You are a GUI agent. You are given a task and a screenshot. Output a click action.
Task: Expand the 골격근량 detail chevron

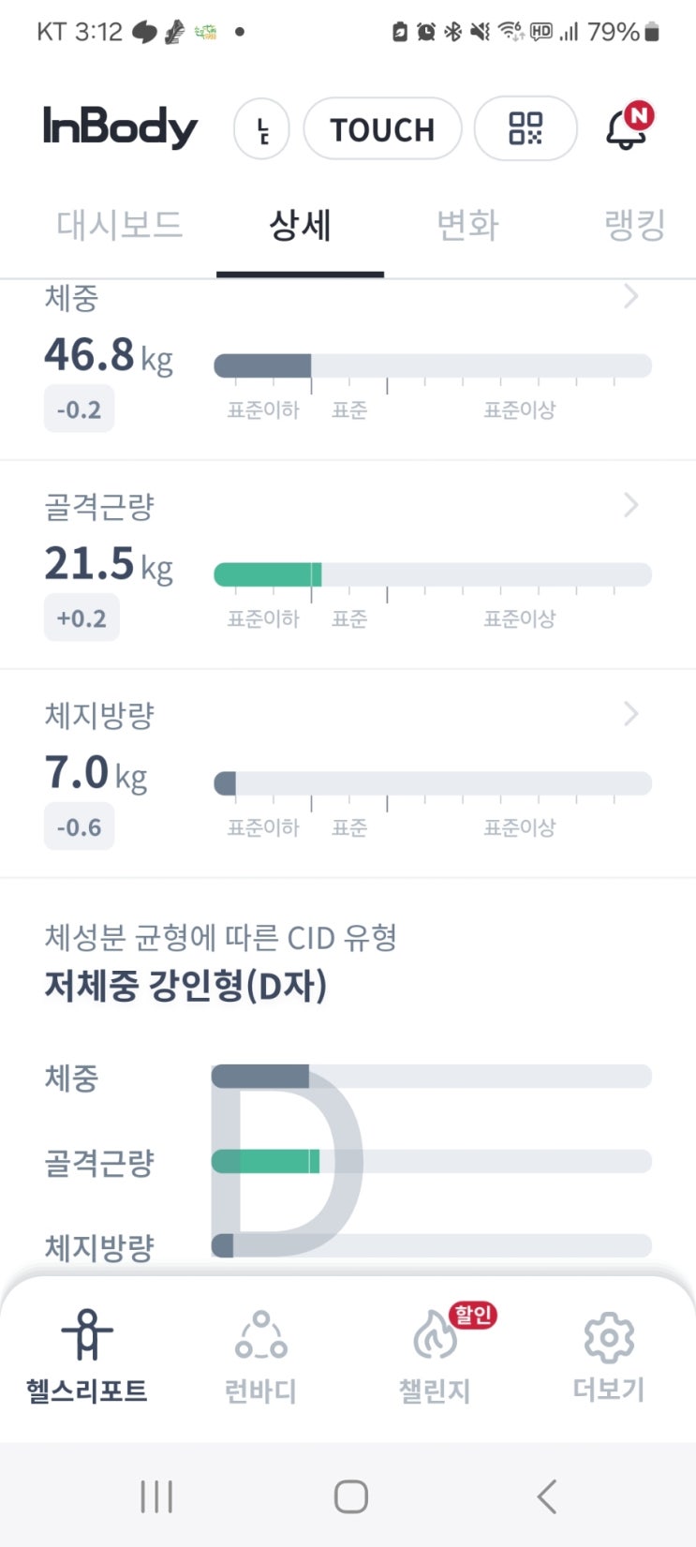[x=630, y=505]
